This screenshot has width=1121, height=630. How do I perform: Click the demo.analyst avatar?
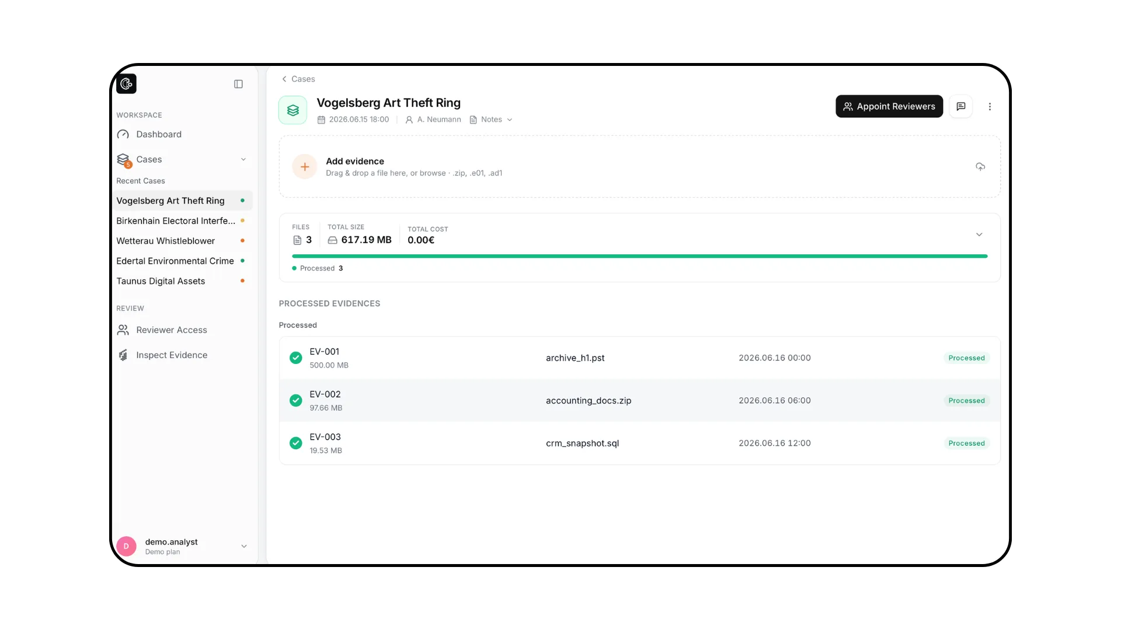126,547
